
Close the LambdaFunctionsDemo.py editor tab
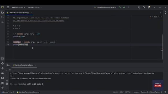pos(31,13)
